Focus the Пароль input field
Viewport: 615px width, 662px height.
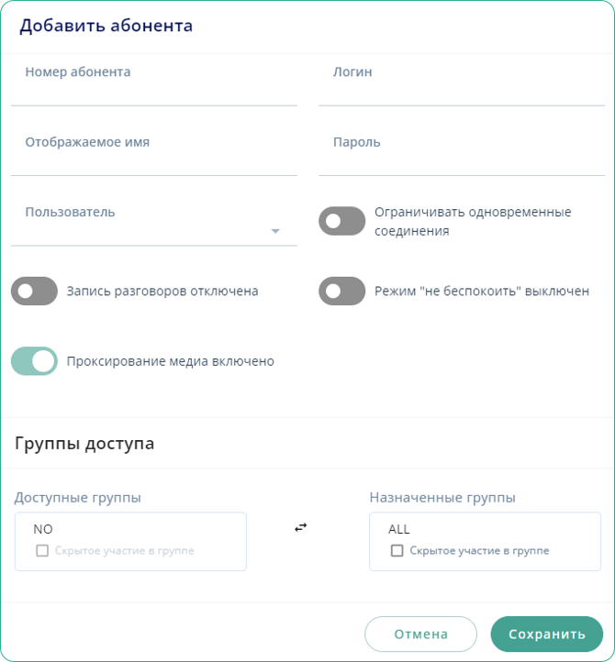pos(461,159)
